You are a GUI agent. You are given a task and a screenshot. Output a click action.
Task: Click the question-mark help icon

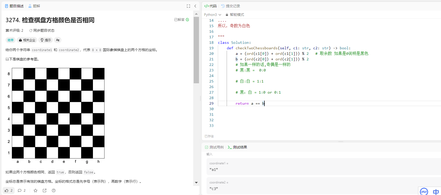(54, 190)
